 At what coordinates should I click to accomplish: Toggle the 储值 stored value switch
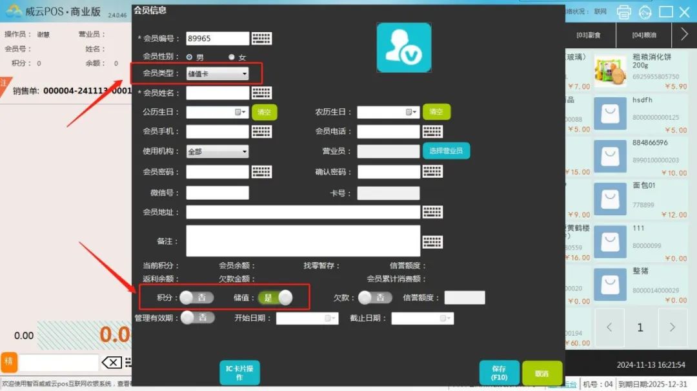pos(275,298)
